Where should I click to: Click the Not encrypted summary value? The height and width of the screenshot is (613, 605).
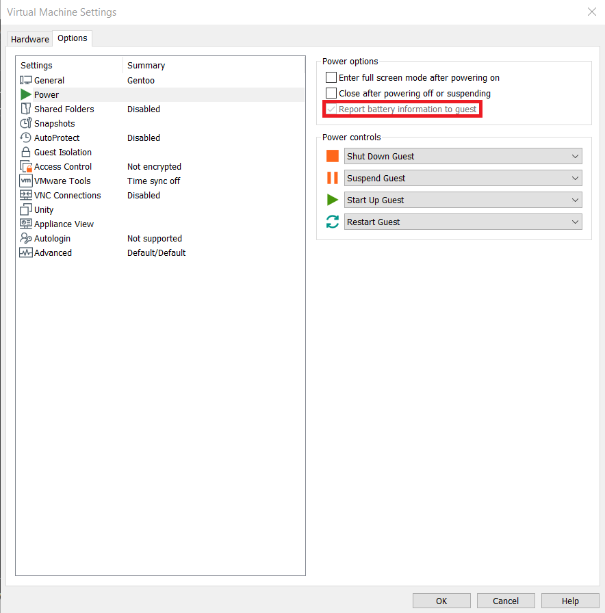coord(154,166)
